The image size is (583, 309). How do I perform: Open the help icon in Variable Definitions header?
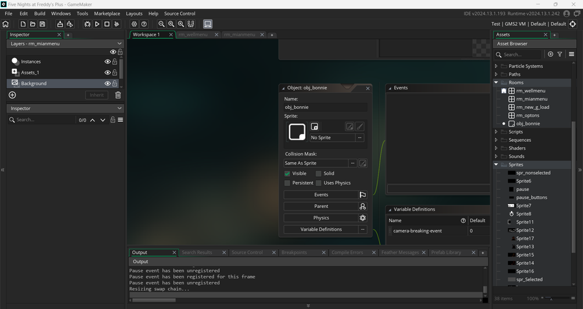point(463,220)
